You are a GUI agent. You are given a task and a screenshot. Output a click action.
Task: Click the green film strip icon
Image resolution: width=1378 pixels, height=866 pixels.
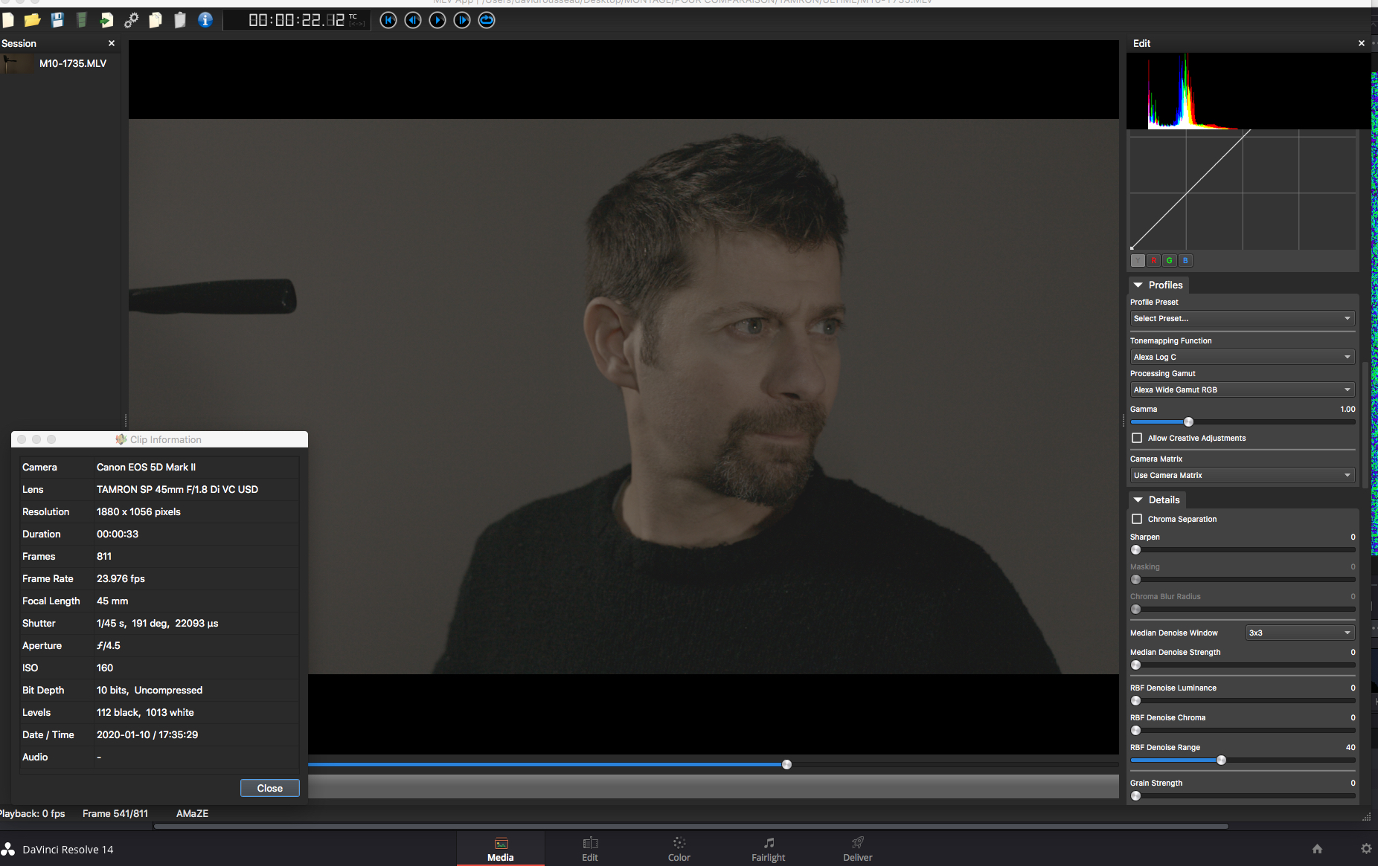coord(82,20)
